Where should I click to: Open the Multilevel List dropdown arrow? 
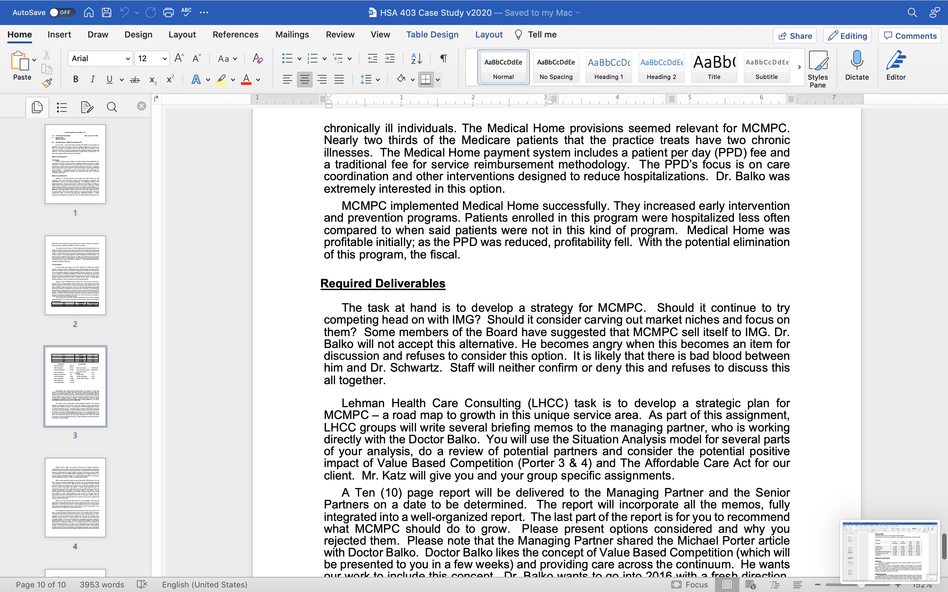[350, 59]
